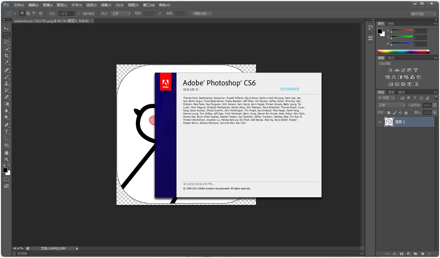Click the 调整边缘 button
The height and width of the screenshot is (258, 440).
coord(201,14)
